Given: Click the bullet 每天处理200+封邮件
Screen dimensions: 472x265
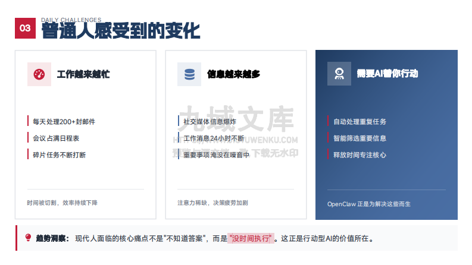Looking at the screenshot, I should click(x=64, y=121).
